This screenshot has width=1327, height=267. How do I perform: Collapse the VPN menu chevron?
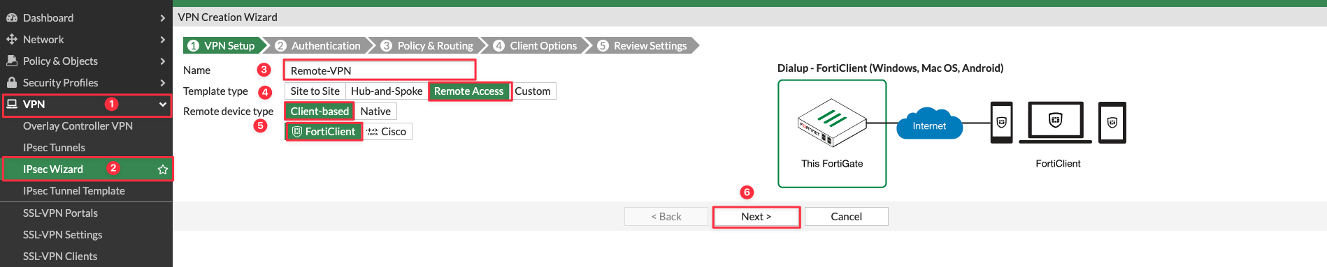coord(162,105)
